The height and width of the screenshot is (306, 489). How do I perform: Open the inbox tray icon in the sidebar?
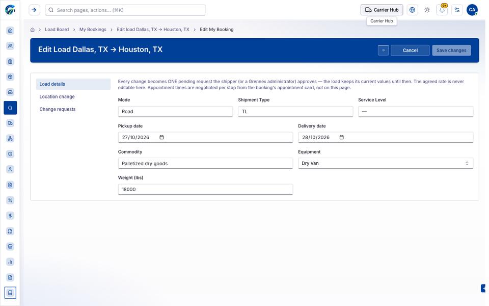point(10,92)
